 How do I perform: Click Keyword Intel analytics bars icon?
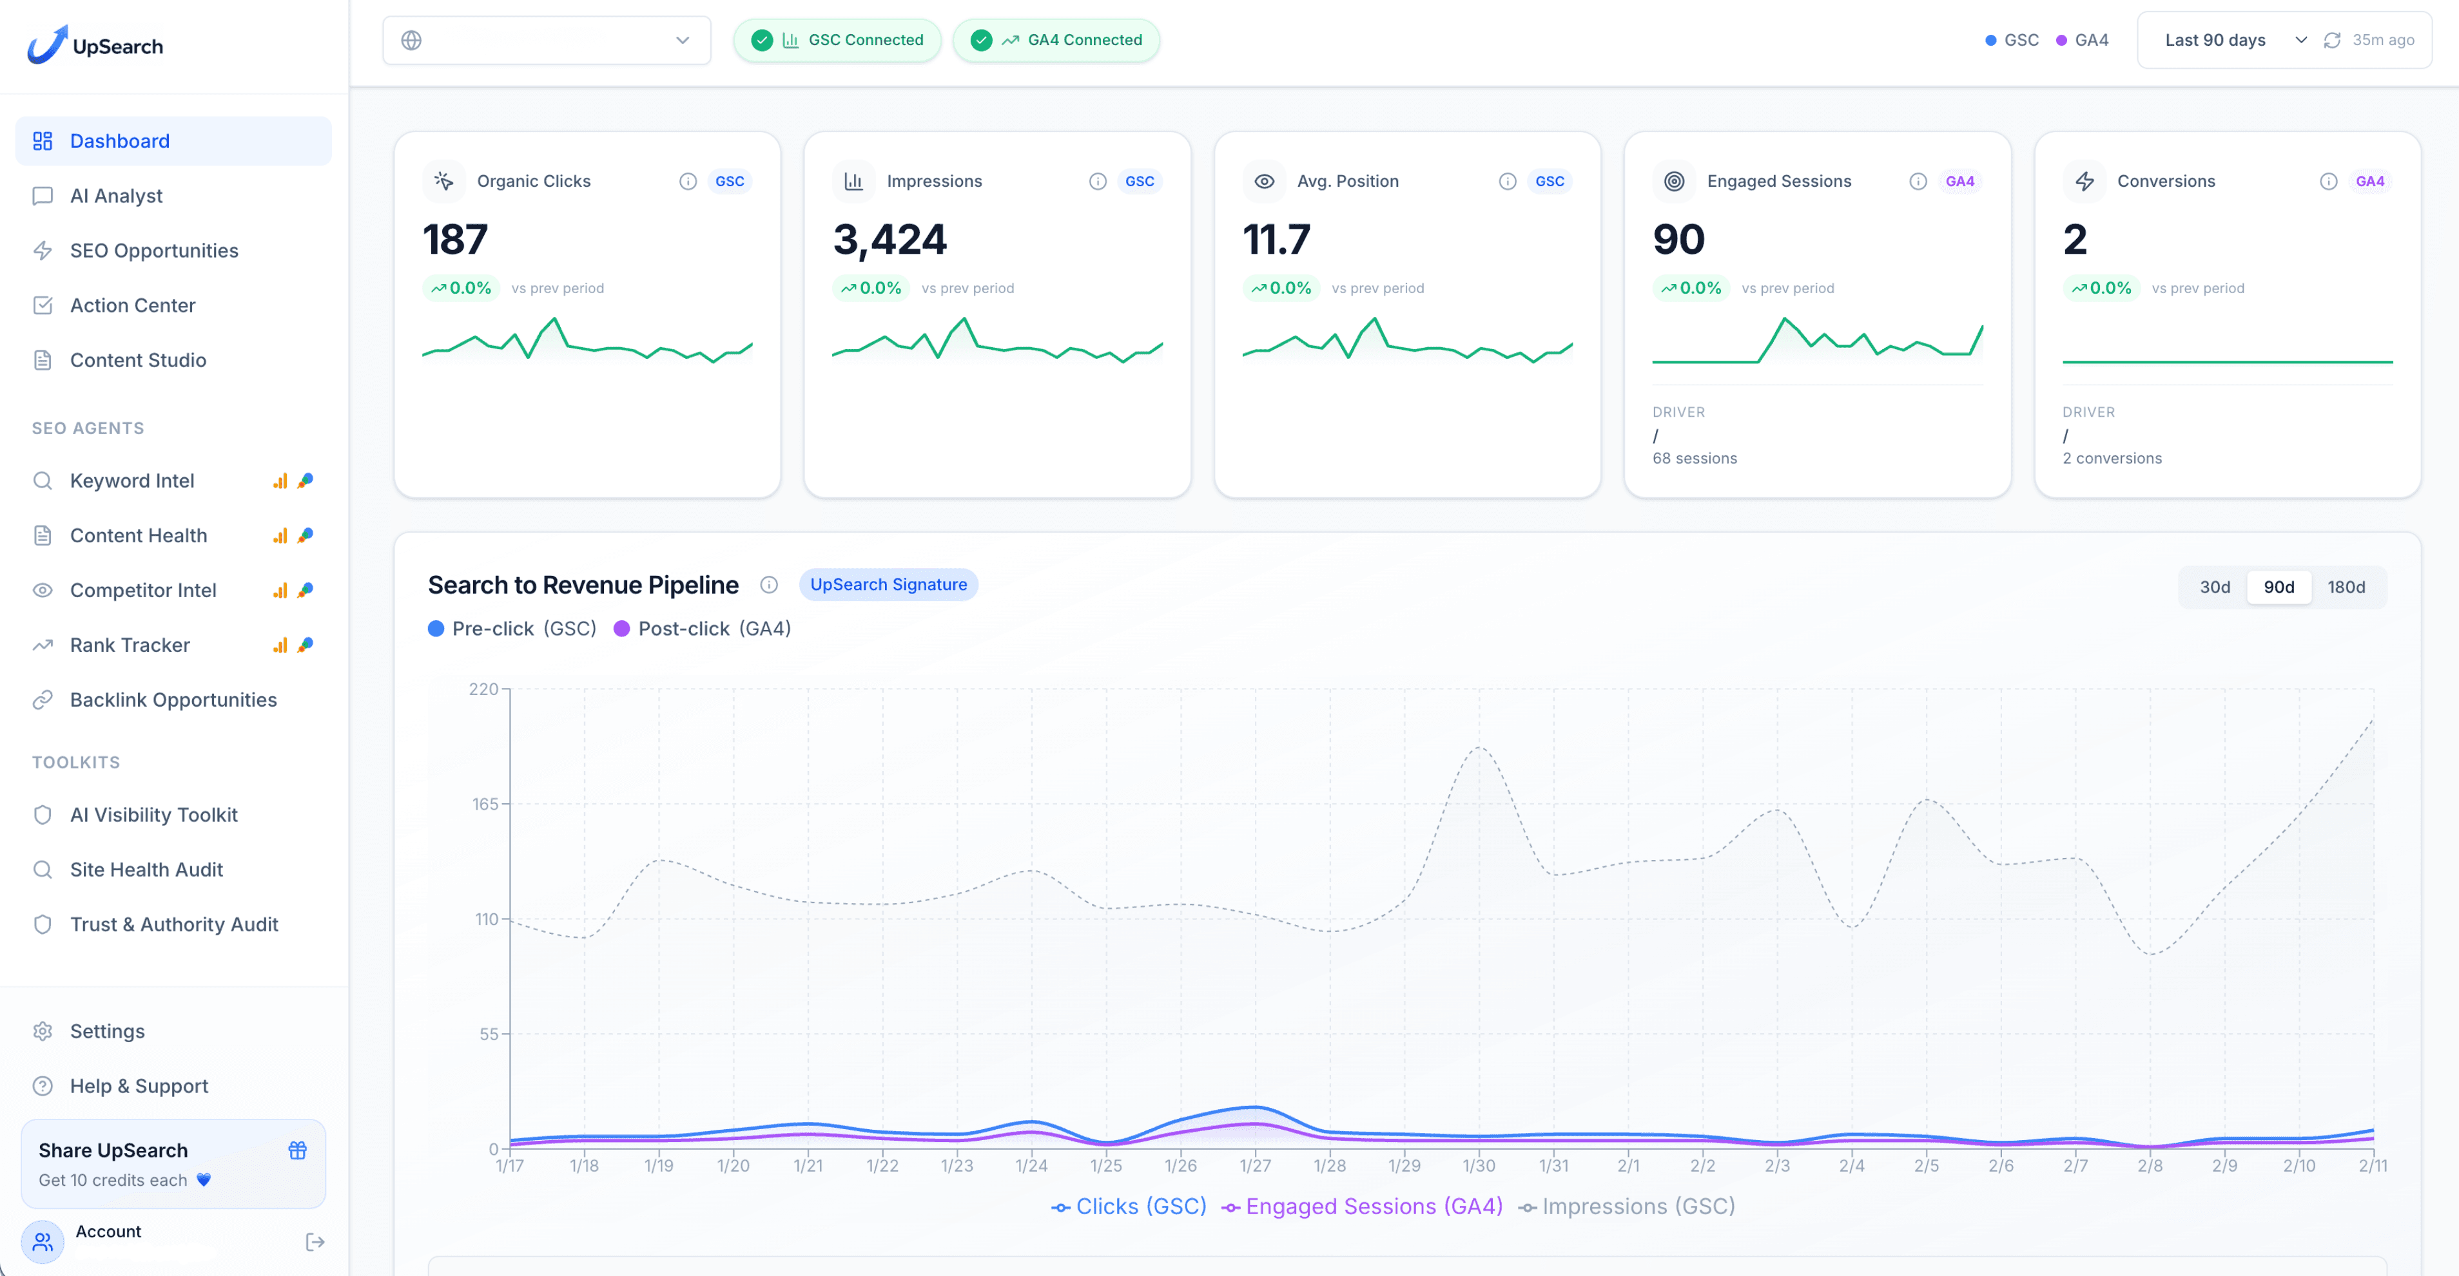tap(280, 481)
